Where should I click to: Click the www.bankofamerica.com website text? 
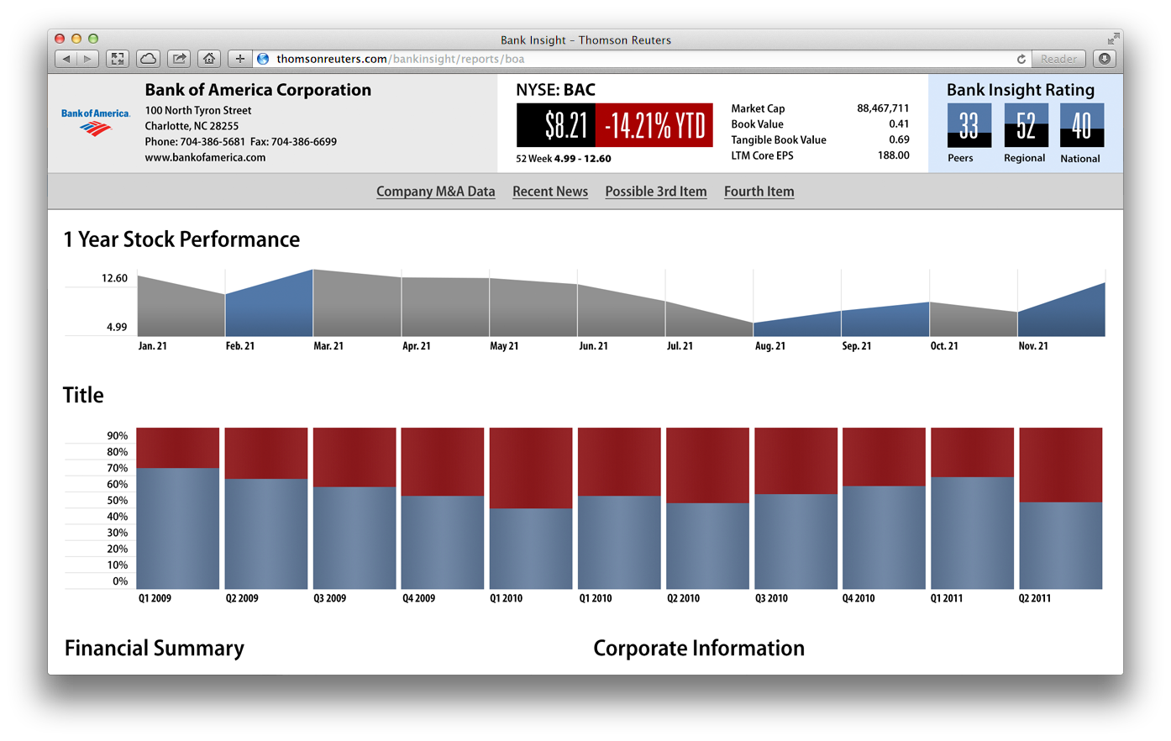point(205,157)
